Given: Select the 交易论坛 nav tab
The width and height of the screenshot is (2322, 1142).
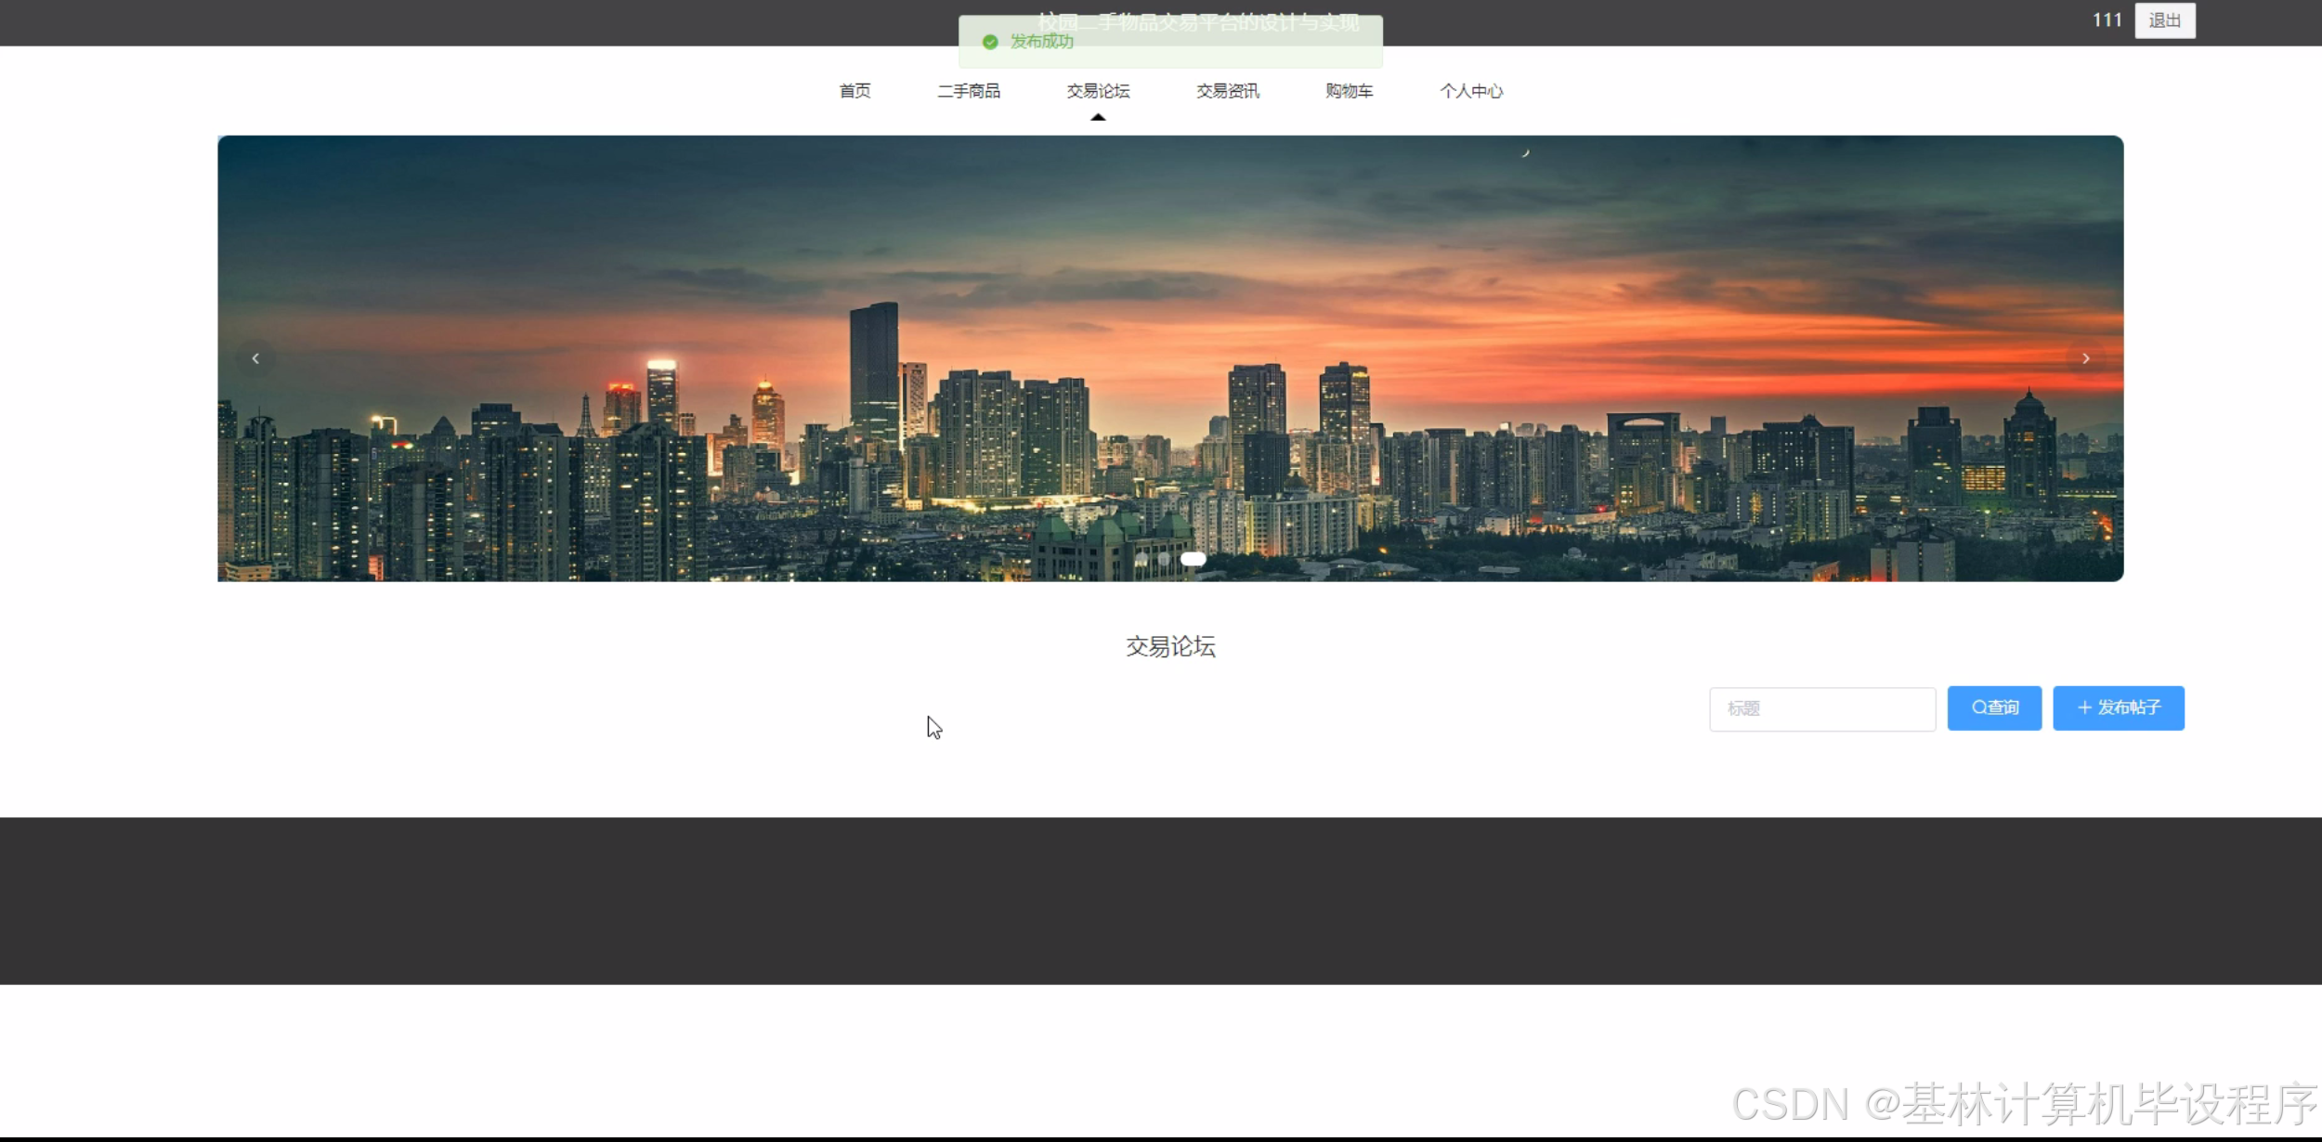Looking at the screenshot, I should (1098, 91).
